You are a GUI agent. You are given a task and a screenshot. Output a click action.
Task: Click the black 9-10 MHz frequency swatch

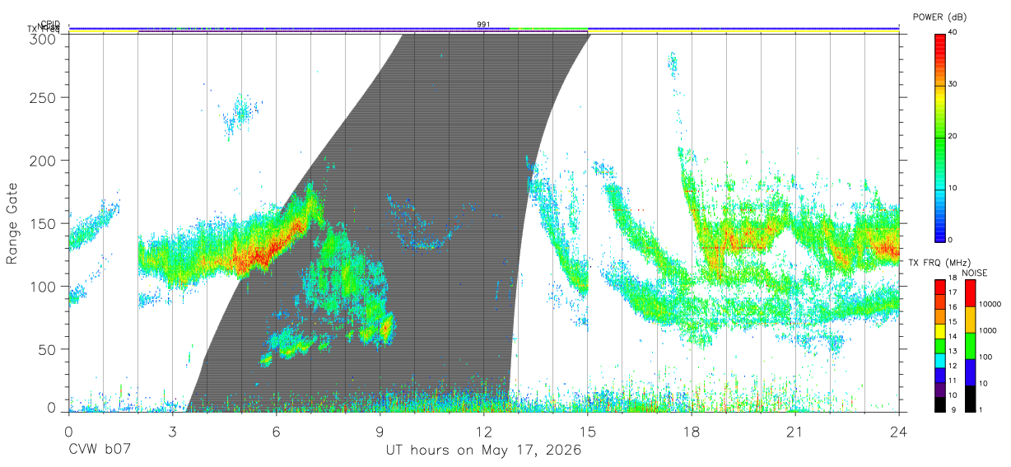pyautogui.click(x=939, y=404)
